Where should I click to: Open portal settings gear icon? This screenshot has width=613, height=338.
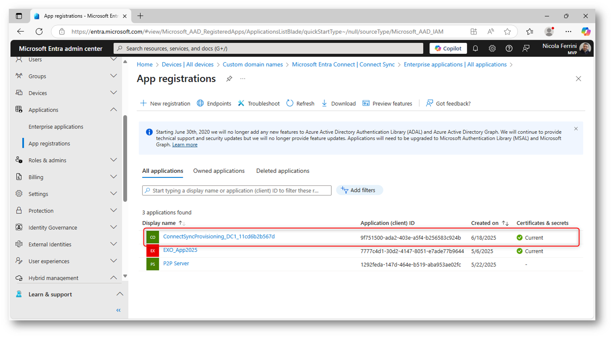point(492,48)
